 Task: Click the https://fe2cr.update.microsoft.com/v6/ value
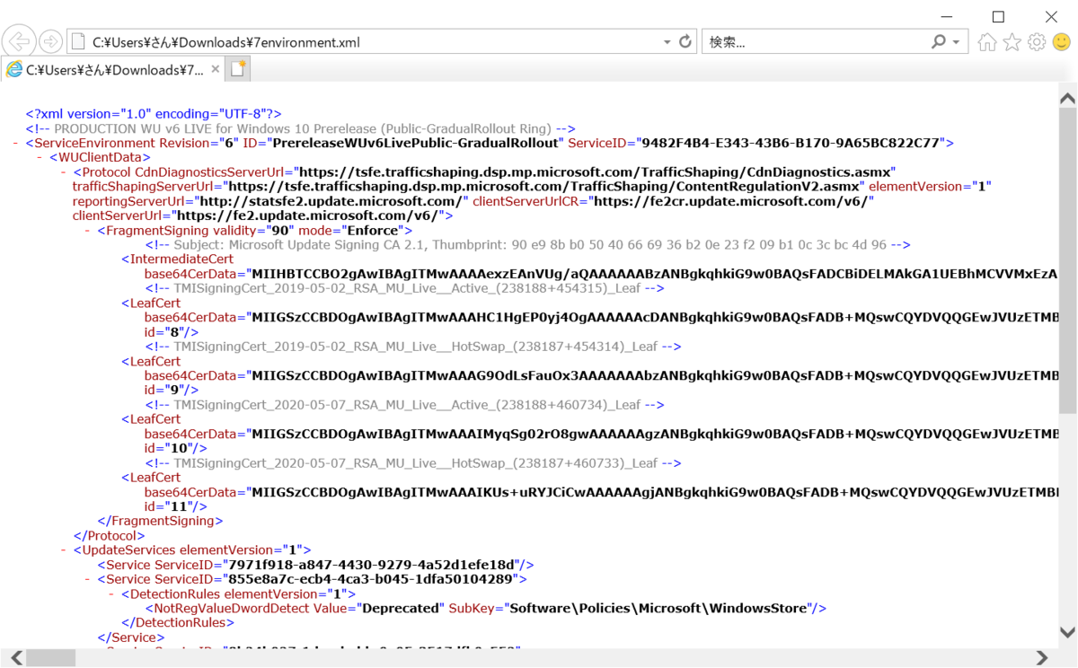(731, 201)
